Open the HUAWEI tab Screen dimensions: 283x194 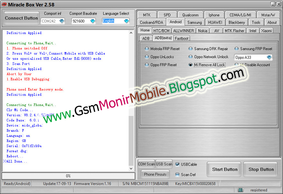click(x=215, y=22)
